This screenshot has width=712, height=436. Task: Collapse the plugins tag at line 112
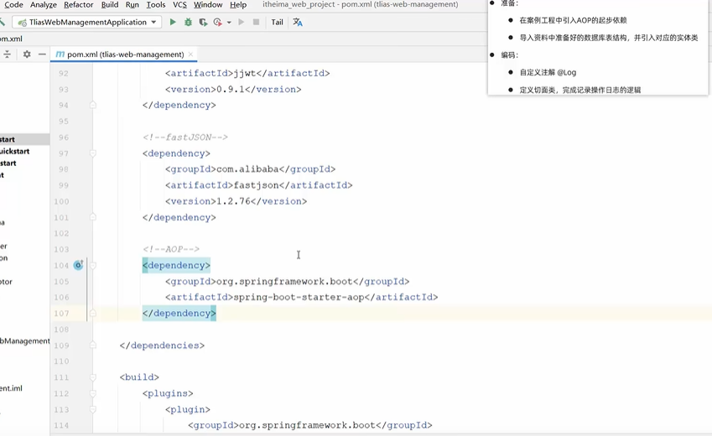tap(92, 393)
